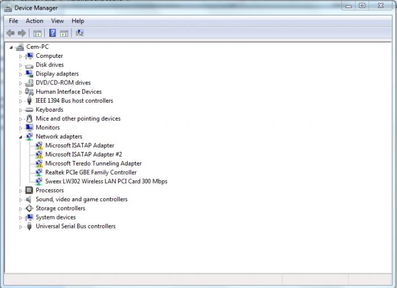Click the Properties pane toolbar icon
The image size is (397, 288).
64,33
